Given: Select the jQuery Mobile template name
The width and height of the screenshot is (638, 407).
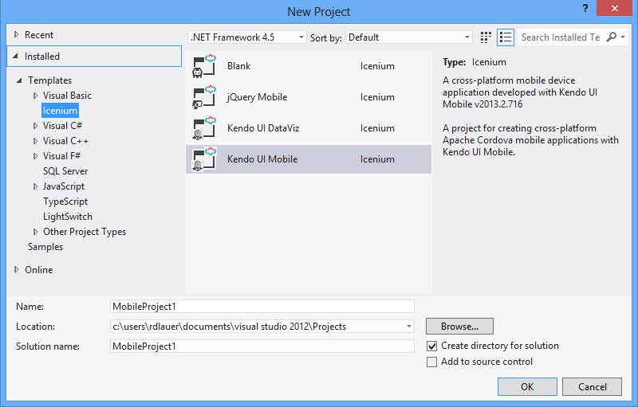Looking at the screenshot, I should pos(257,97).
